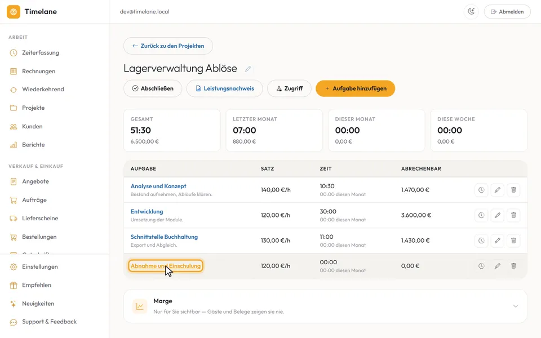
Task: Open the Analyse und Konzept task
Action: (158, 186)
